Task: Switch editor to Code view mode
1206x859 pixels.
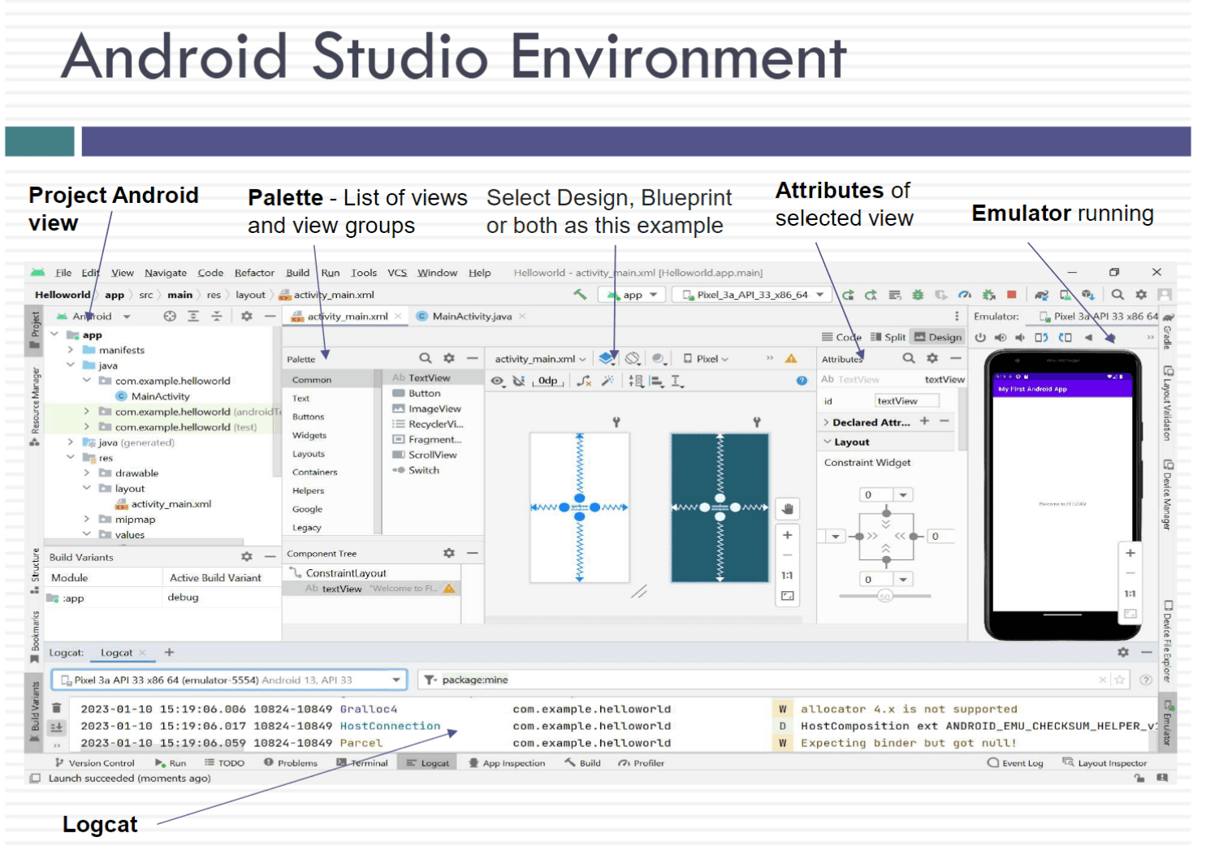Action: point(841,337)
